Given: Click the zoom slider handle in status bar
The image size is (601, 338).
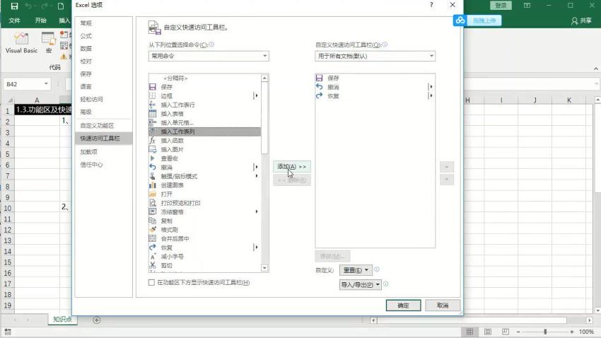Looking at the screenshot, I should 545,332.
